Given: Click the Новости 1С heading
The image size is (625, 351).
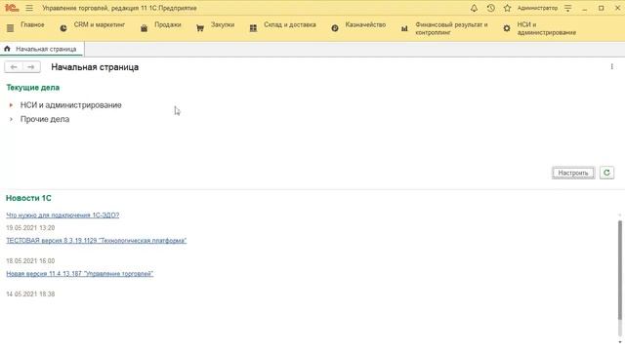Looking at the screenshot, I should pos(28,198).
